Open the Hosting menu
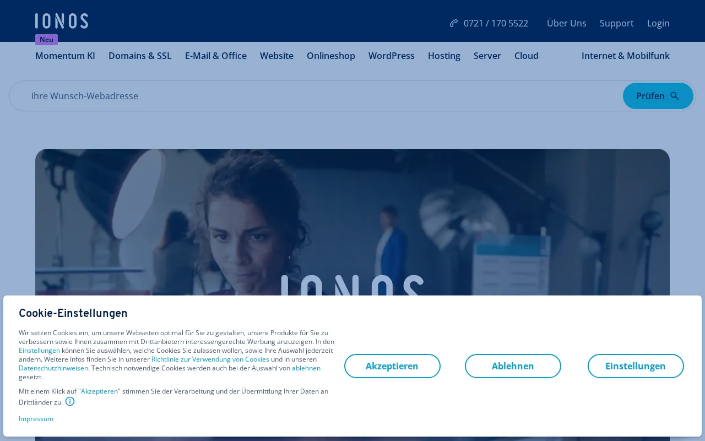This screenshot has height=441, width=705. pos(444,56)
